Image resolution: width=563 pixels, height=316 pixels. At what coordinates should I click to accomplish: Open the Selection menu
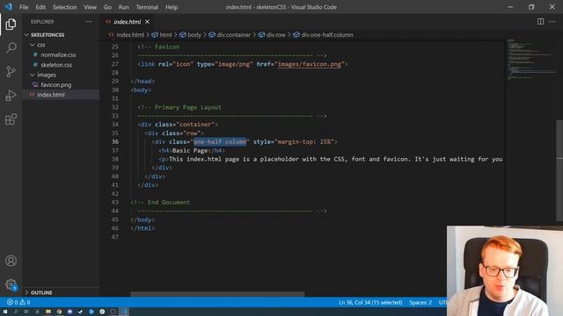(64, 7)
